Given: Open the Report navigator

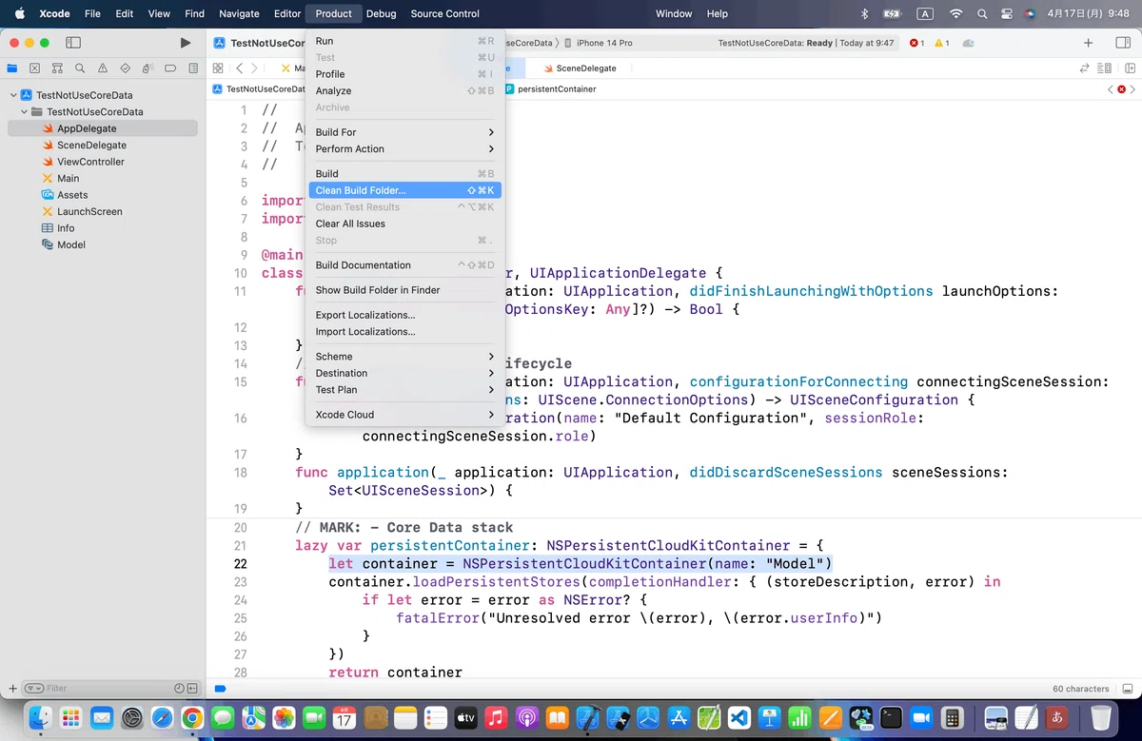Looking at the screenshot, I should [x=193, y=68].
